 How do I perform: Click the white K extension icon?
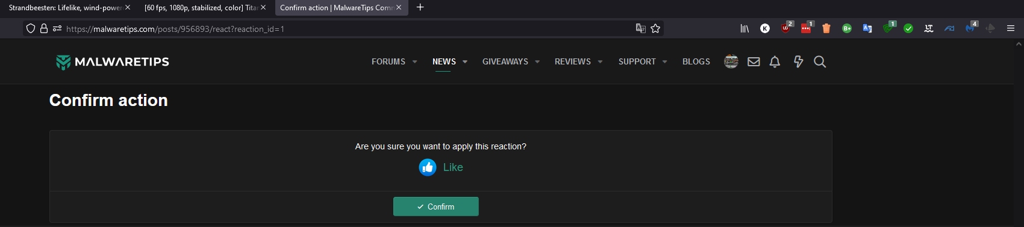coord(765,28)
